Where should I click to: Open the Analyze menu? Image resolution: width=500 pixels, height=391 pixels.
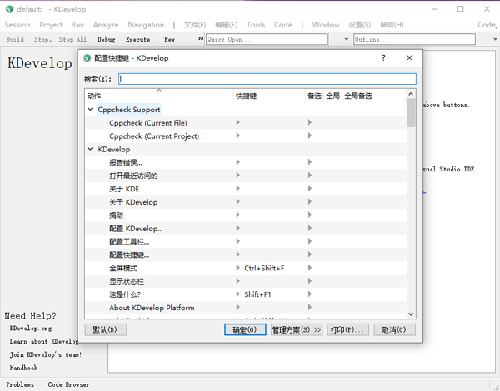[x=106, y=25]
